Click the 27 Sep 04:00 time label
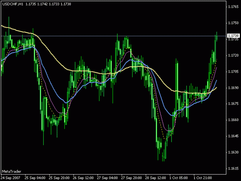This screenshot has height=181, width=241. click(107, 178)
